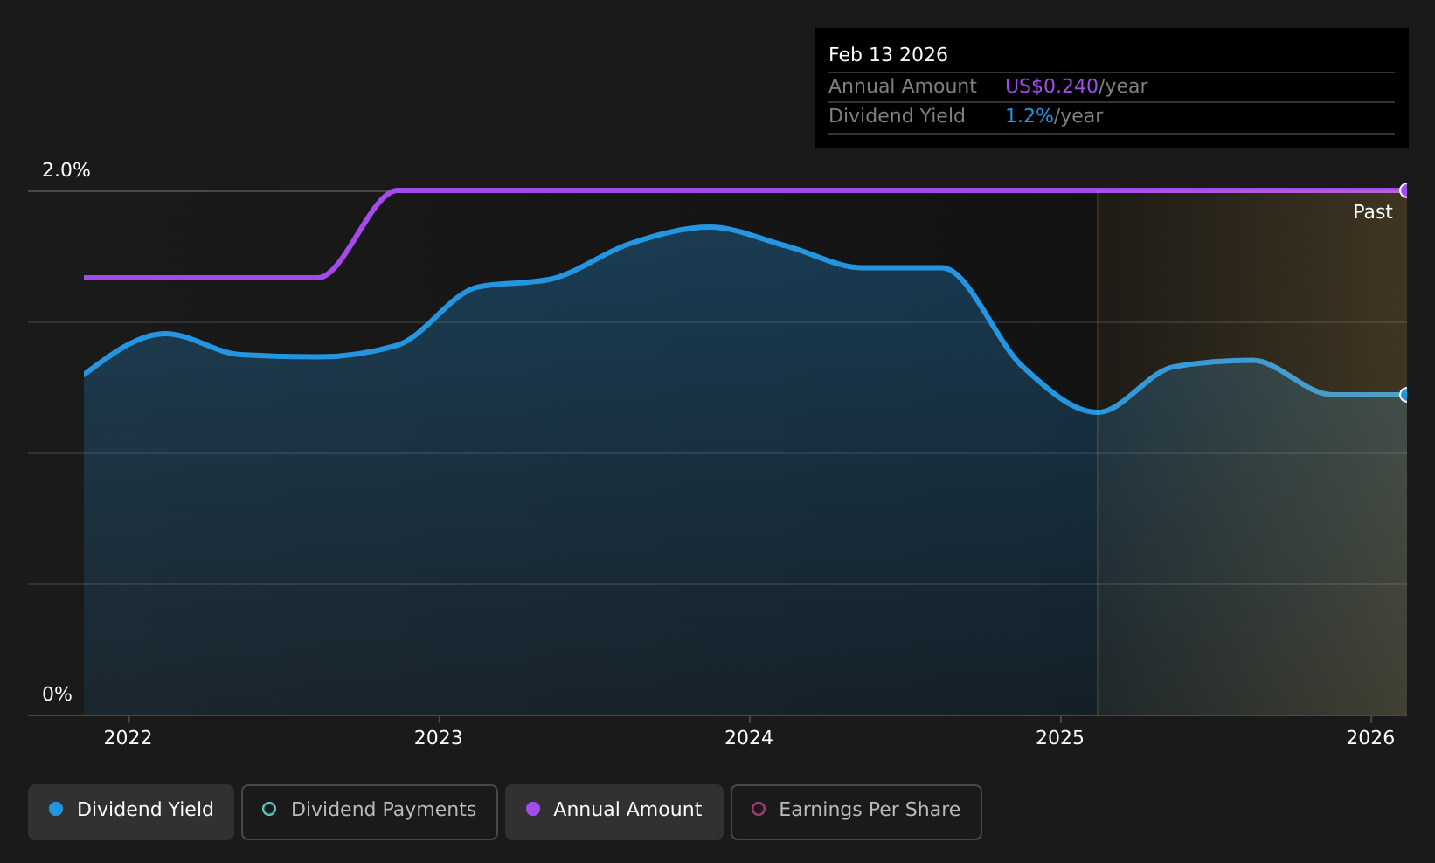Enable the Dividend Payments legend series
The height and width of the screenshot is (863, 1435).
point(370,811)
